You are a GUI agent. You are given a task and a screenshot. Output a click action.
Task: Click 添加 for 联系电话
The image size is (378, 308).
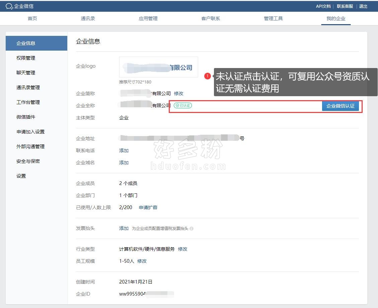[x=124, y=150]
